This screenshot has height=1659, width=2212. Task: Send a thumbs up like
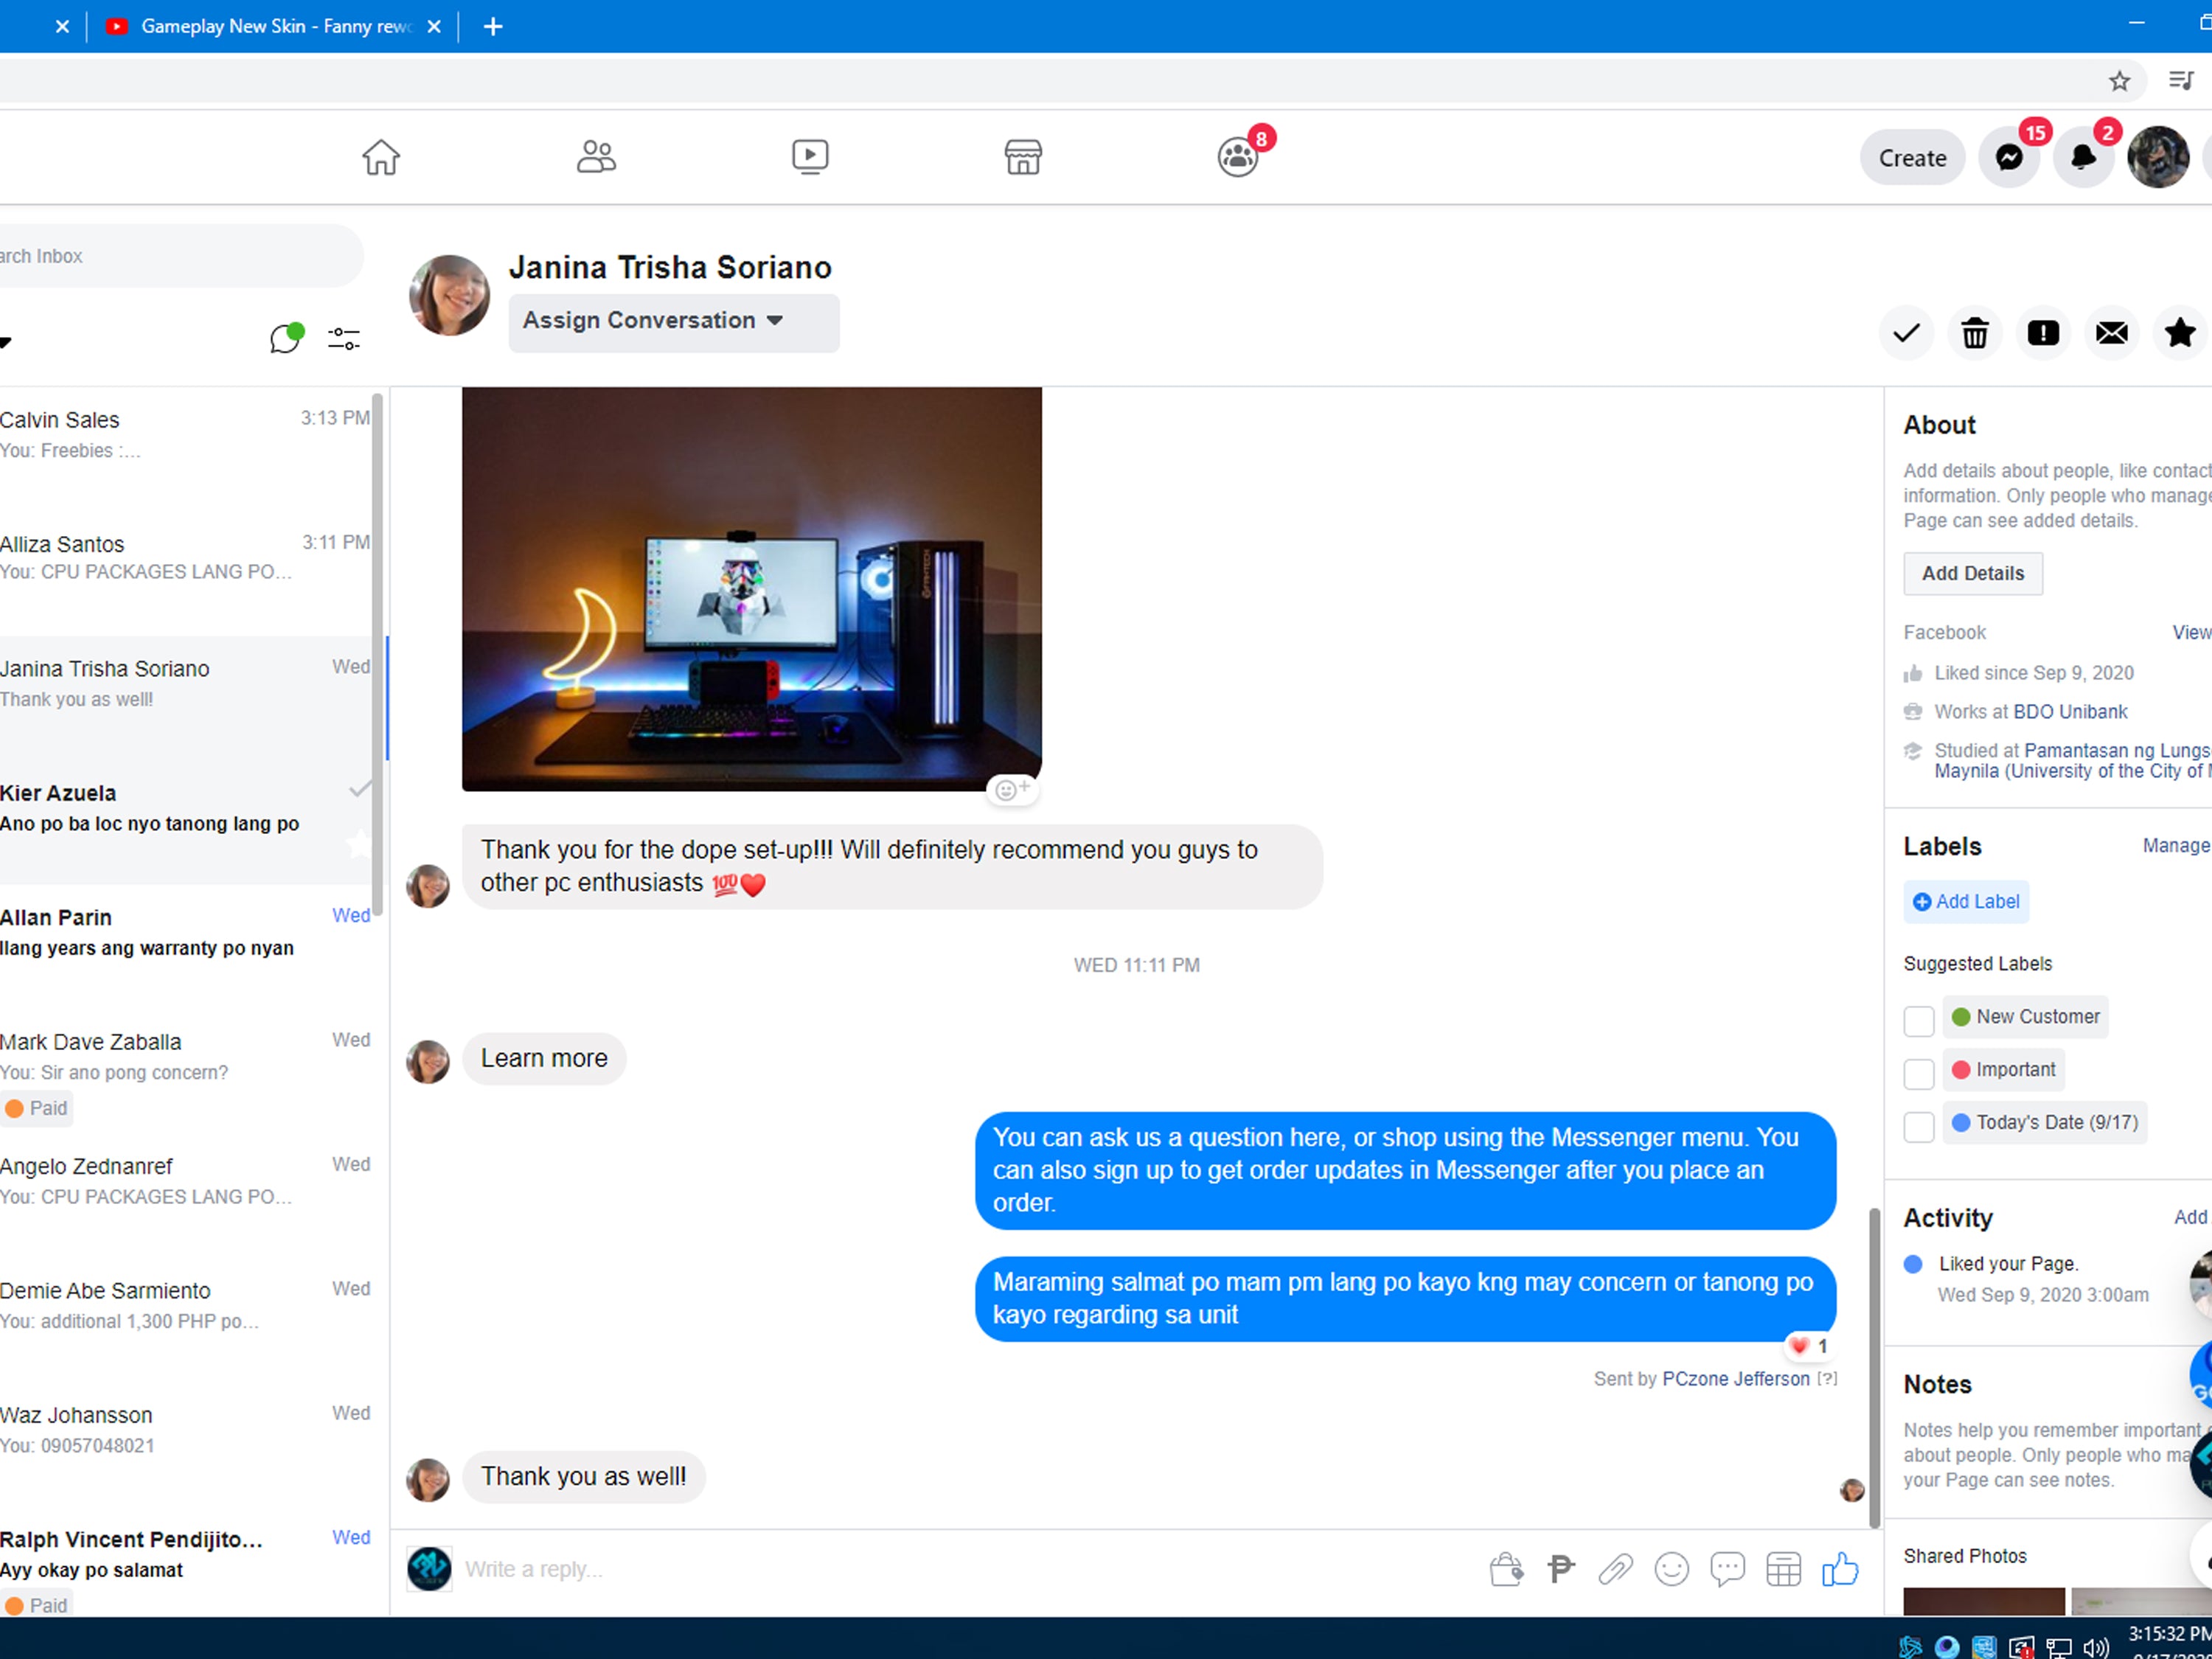pos(1839,1569)
